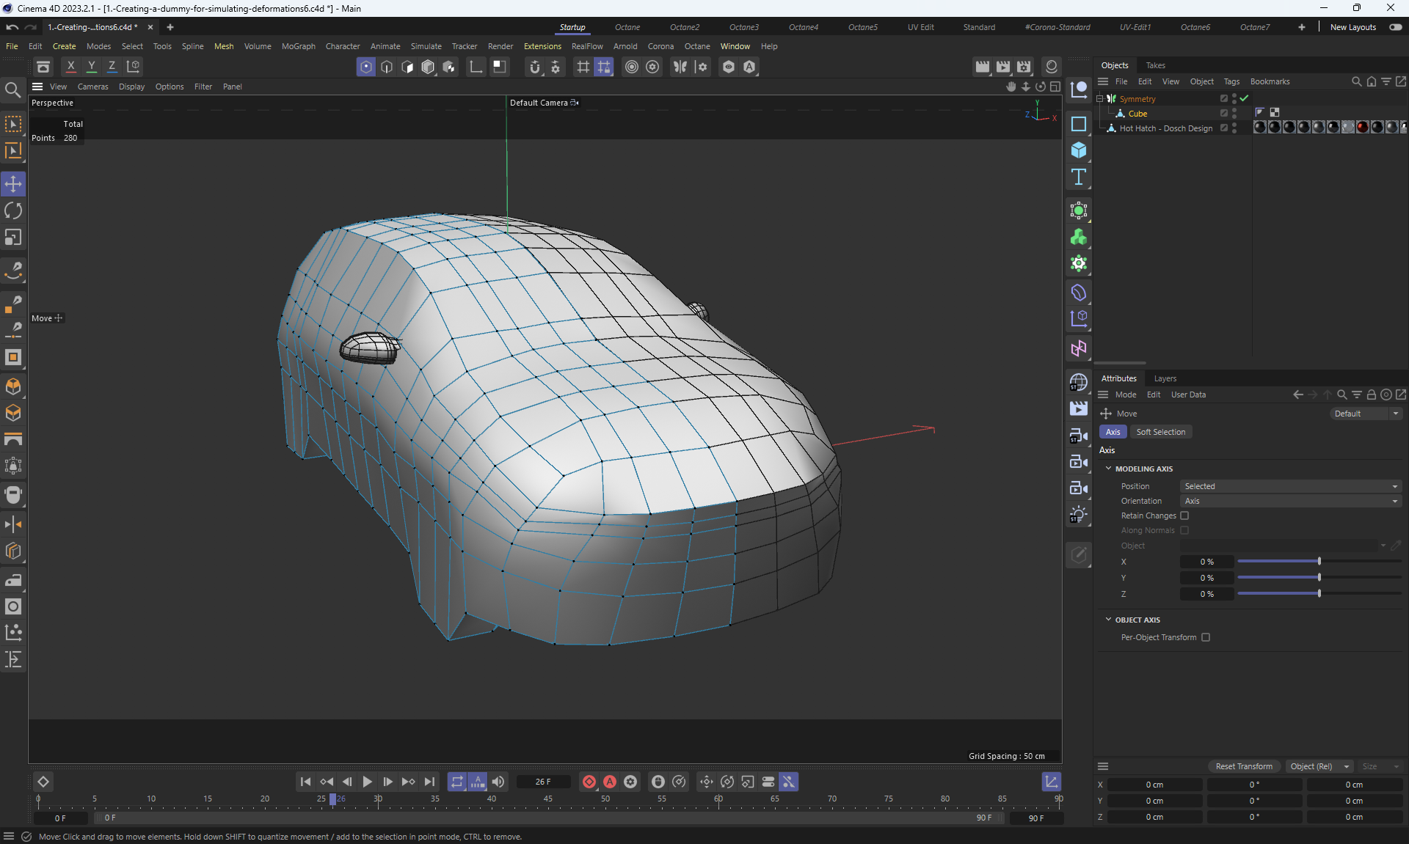
Task: Click the Text spline tool icon
Action: (1079, 177)
